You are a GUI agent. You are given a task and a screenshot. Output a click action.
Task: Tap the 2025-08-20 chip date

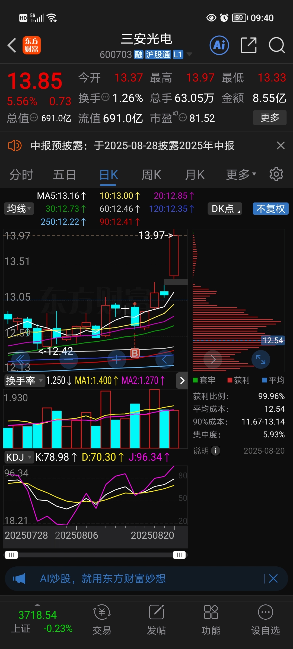coord(264,451)
